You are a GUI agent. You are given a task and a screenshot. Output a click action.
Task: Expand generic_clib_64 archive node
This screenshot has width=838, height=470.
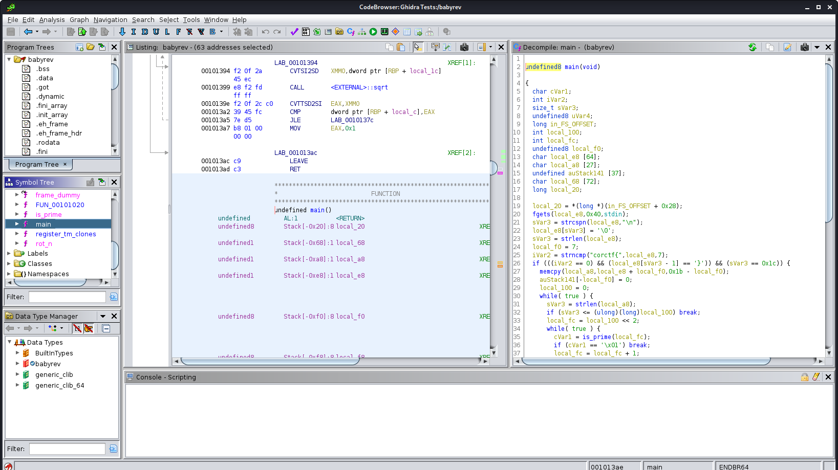pyautogui.click(x=17, y=385)
